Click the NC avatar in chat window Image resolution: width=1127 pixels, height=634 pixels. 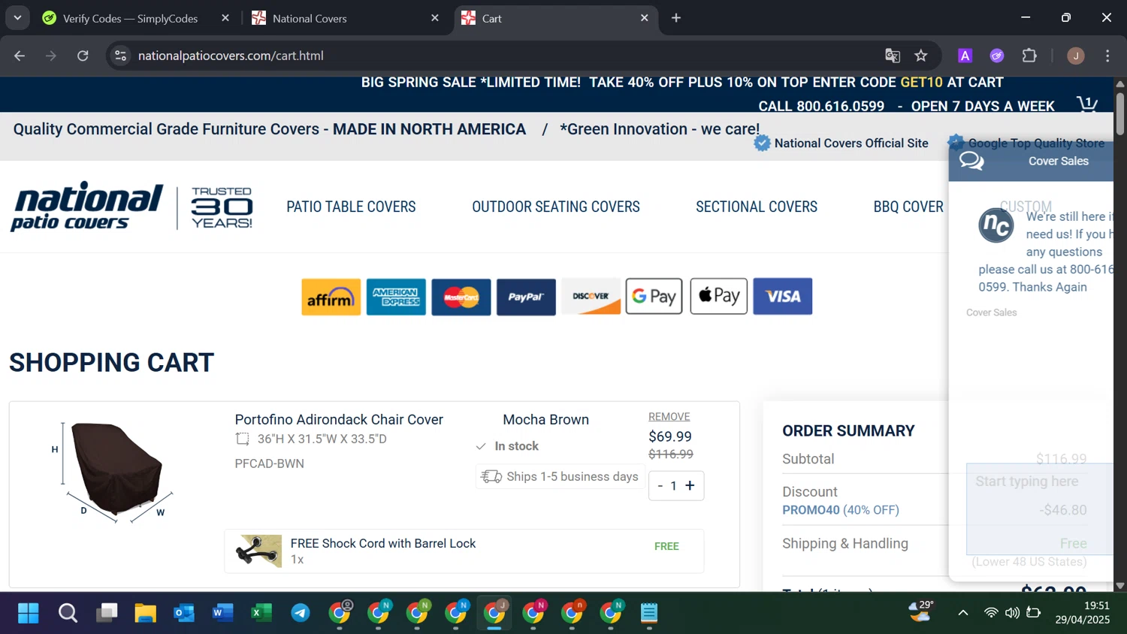click(996, 225)
